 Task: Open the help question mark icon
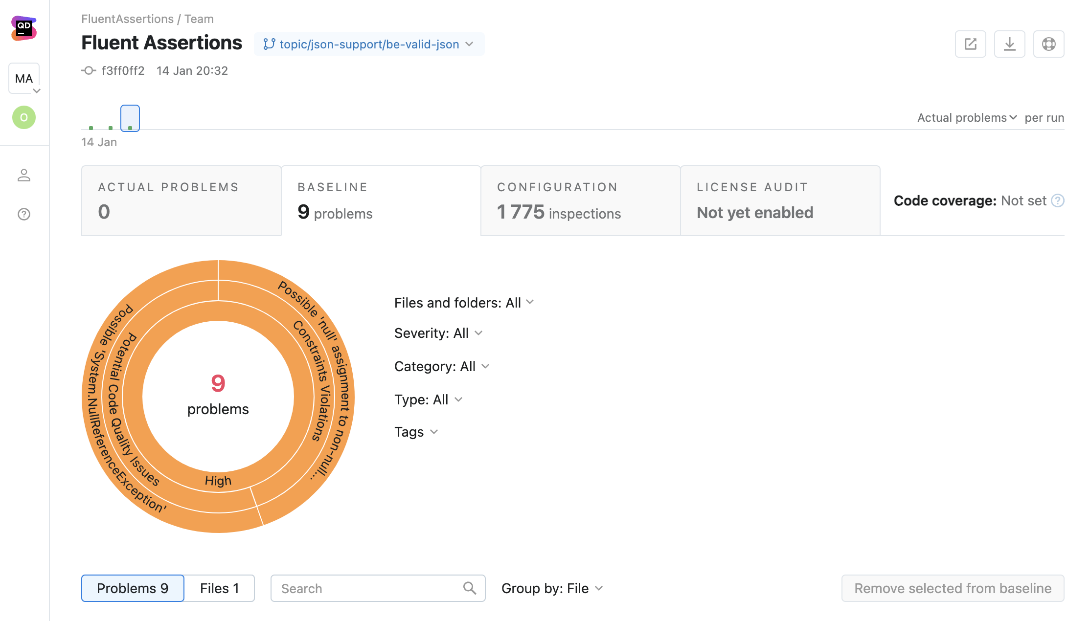click(24, 214)
